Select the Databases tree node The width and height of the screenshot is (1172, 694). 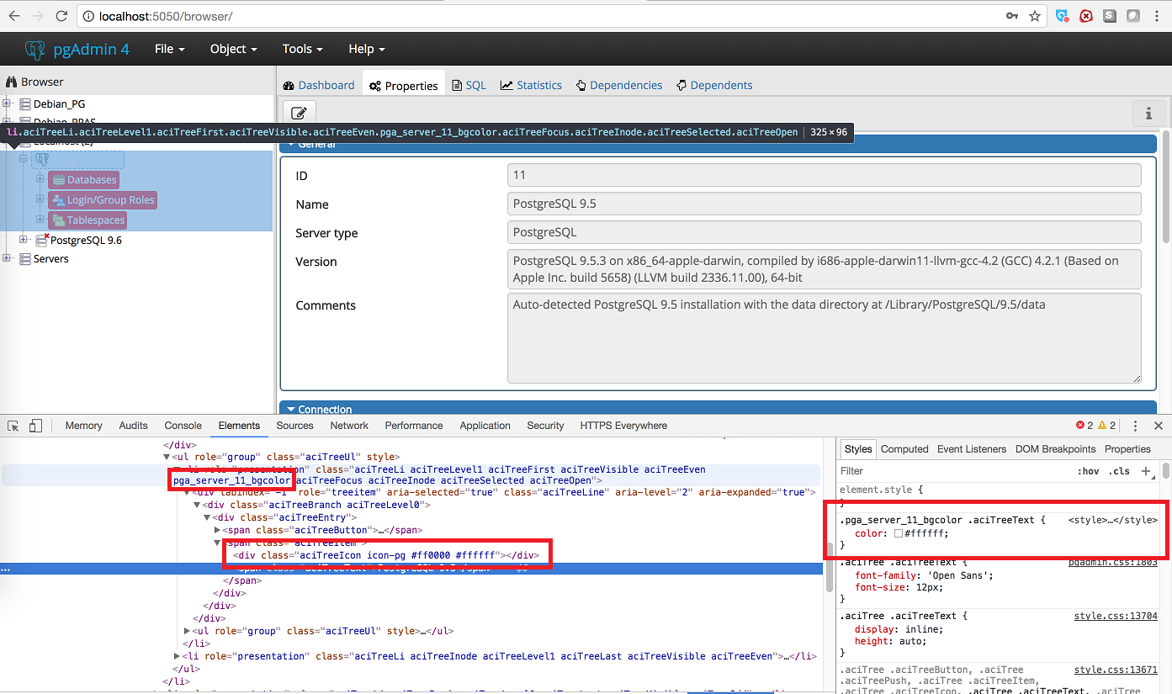pyautogui.click(x=91, y=180)
